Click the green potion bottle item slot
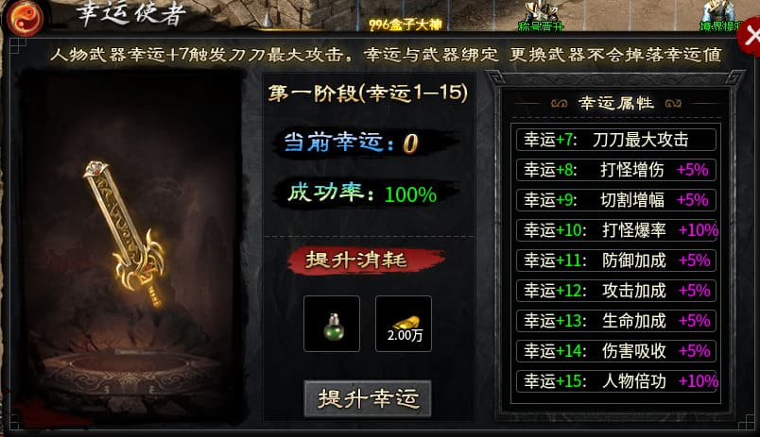 tap(332, 324)
